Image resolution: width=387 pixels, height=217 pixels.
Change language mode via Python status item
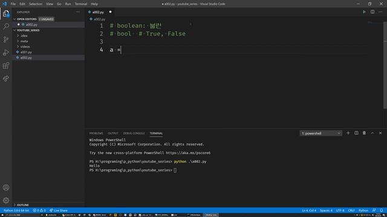pyautogui.click(x=363, y=210)
